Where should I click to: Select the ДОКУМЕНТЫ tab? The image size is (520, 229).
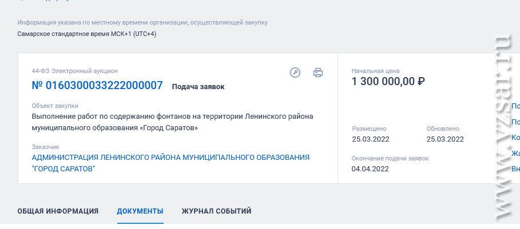click(x=140, y=211)
